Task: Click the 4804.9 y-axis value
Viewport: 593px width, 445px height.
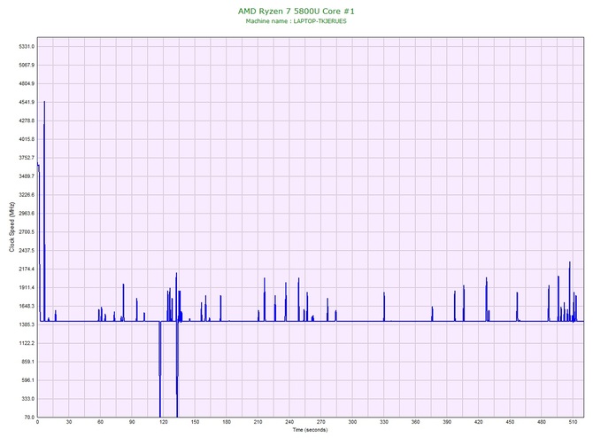Action: pos(27,83)
